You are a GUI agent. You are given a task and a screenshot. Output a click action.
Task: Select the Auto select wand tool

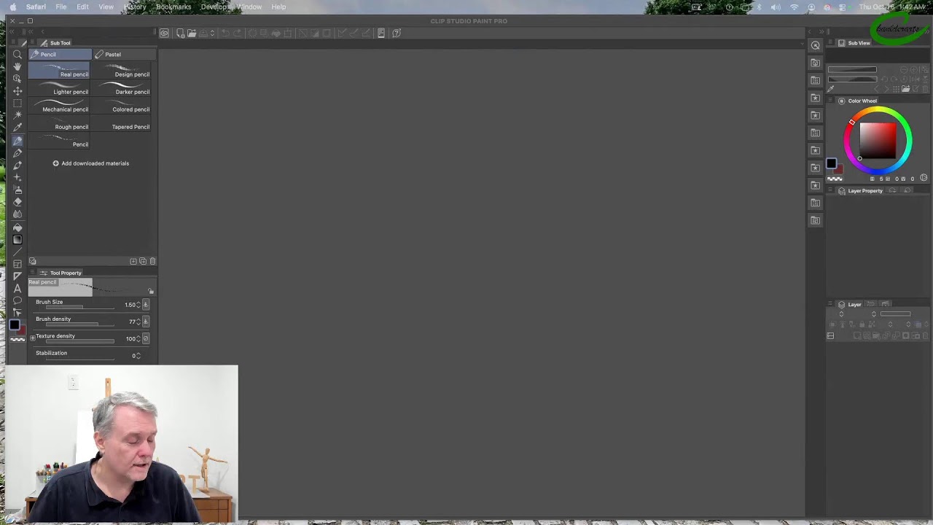tap(17, 115)
